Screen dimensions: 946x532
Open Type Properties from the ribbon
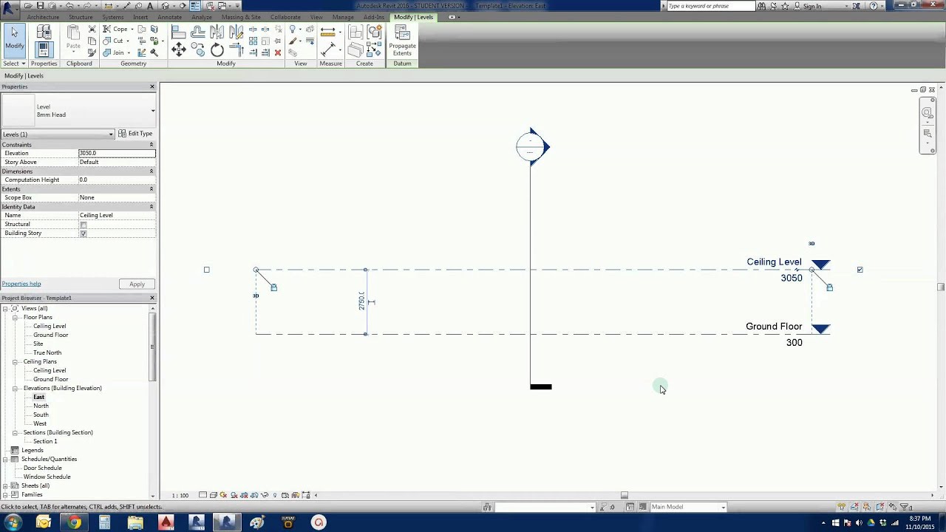point(44,32)
